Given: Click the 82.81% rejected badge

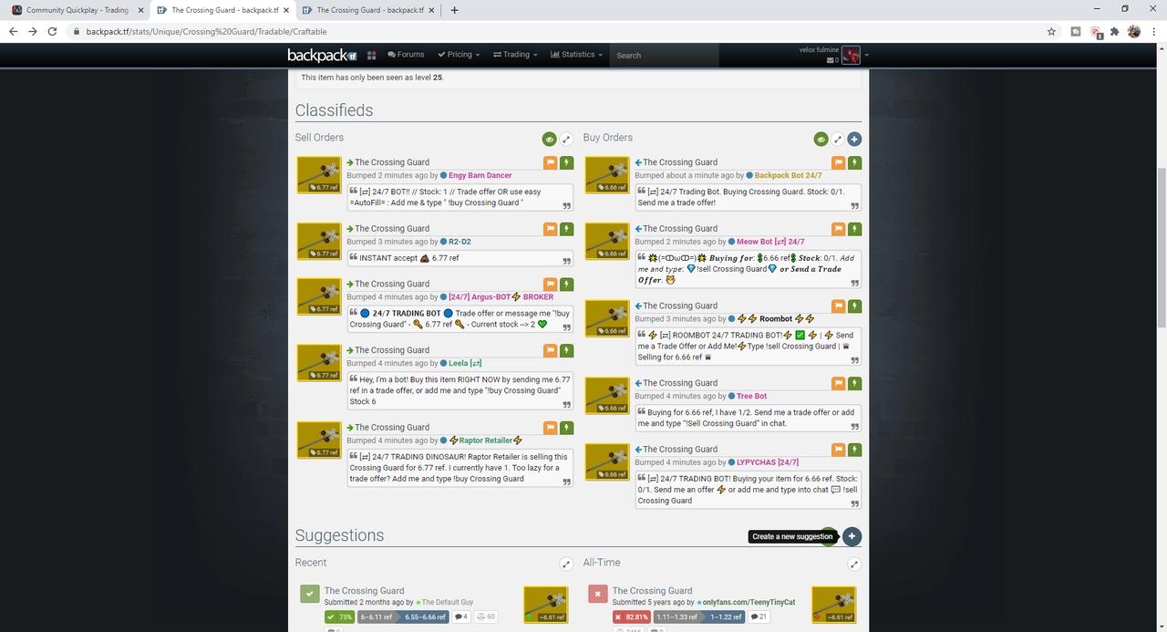Looking at the screenshot, I should [x=632, y=616].
